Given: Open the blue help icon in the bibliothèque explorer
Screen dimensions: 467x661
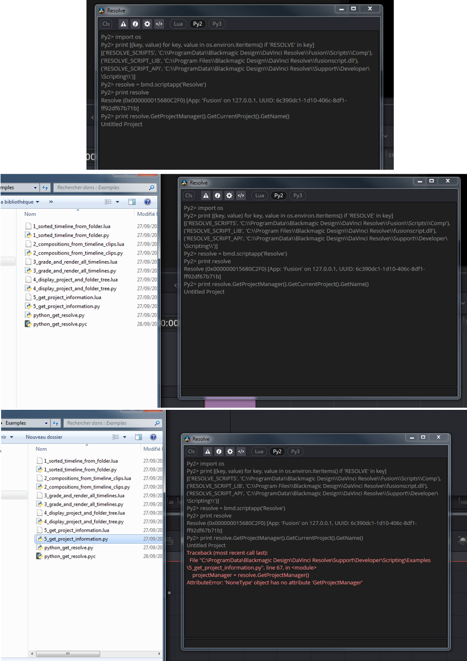Looking at the screenshot, I should [x=147, y=202].
